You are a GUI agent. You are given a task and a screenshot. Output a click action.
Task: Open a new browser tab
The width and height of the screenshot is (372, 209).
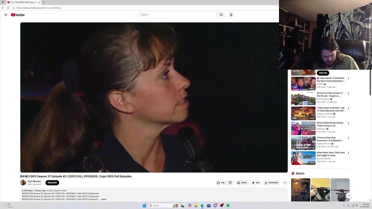[44, 2]
